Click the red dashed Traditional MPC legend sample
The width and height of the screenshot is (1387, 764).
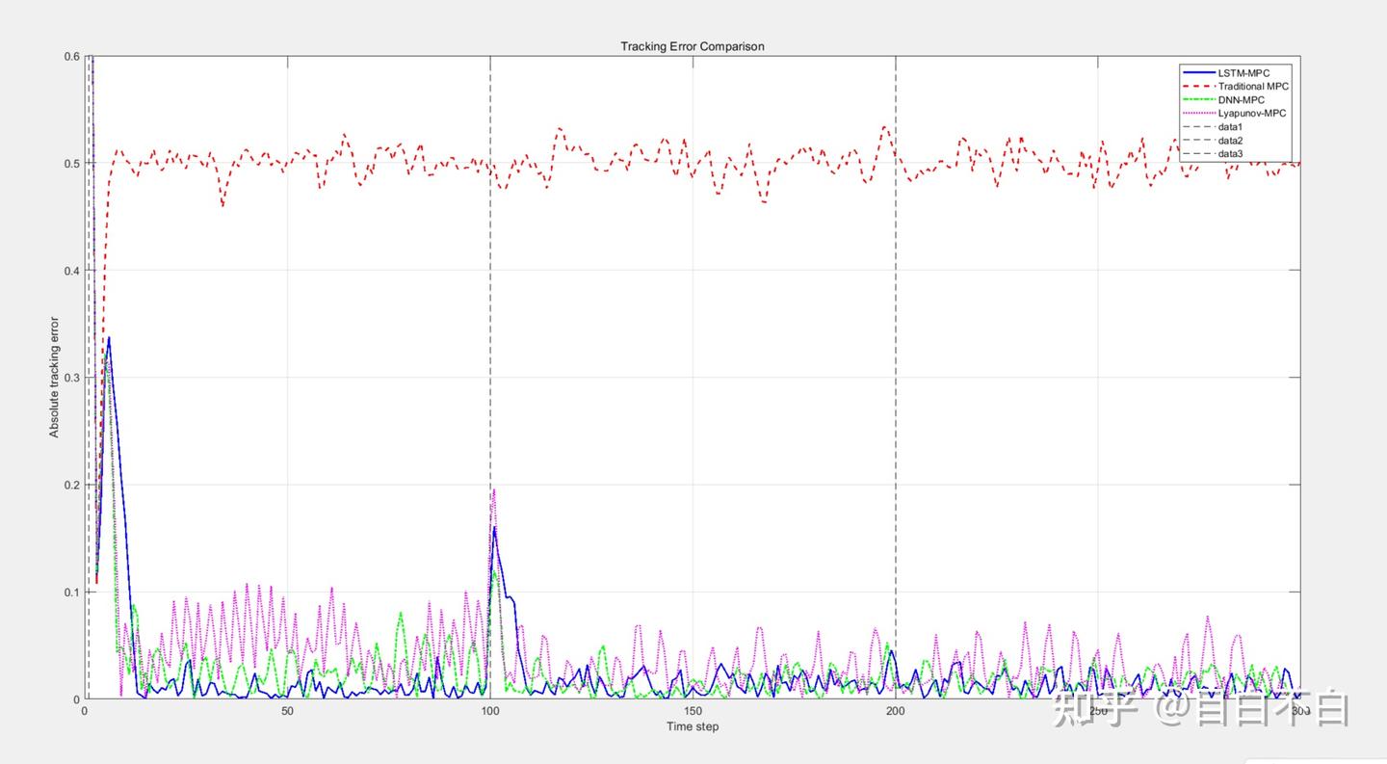coord(1198,87)
